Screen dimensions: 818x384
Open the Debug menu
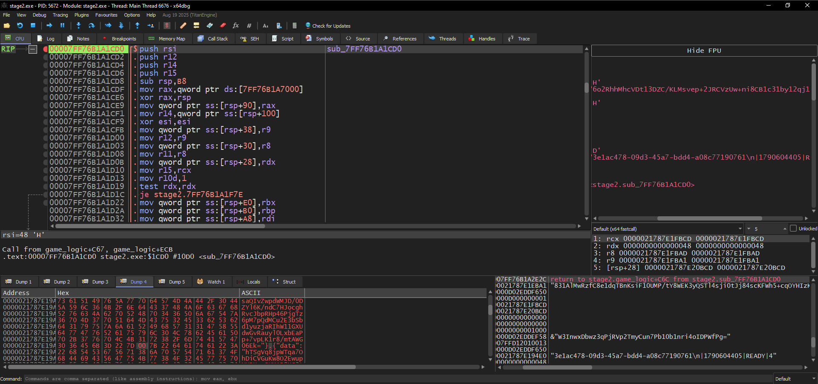[x=39, y=15]
